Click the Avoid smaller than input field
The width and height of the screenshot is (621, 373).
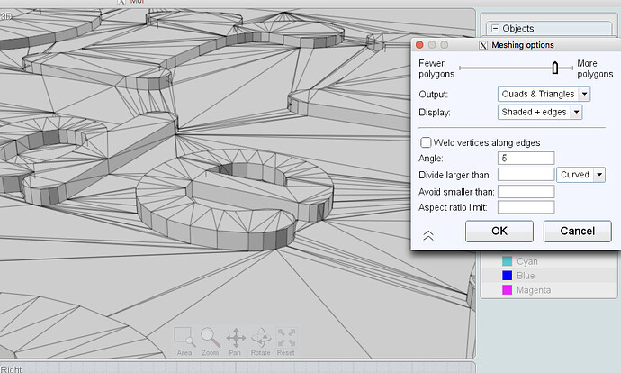pos(526,191)
